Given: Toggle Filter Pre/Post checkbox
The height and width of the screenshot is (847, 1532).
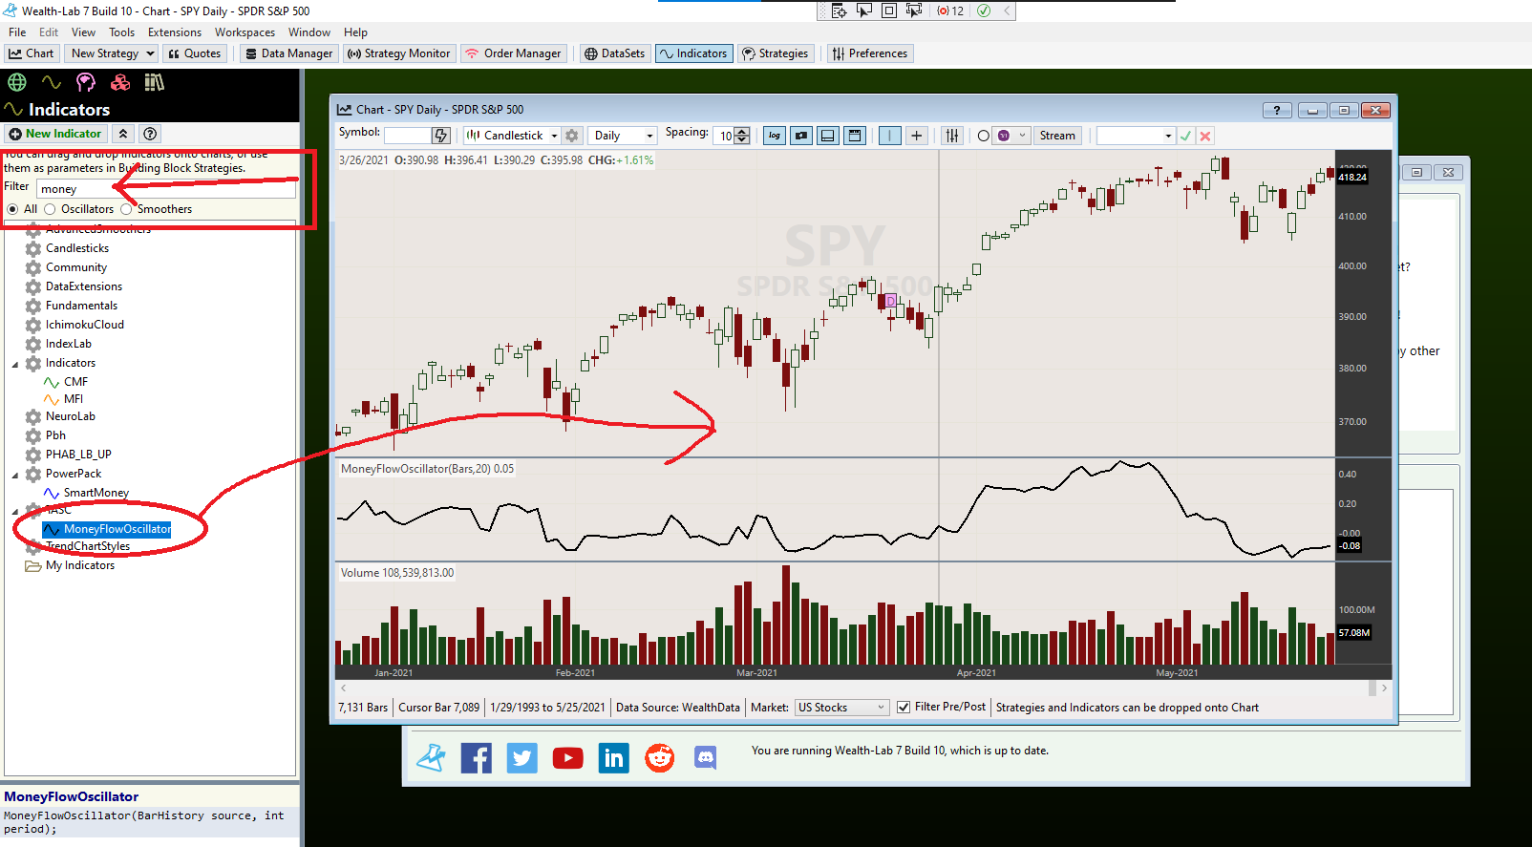Looking at the screenshot, I should [x=904, y=708].
